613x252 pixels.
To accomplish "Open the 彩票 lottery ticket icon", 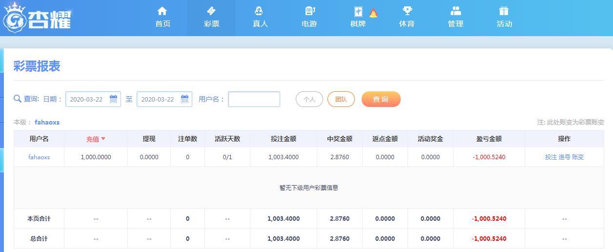I will pyautogui.click(x=211, y=11).
